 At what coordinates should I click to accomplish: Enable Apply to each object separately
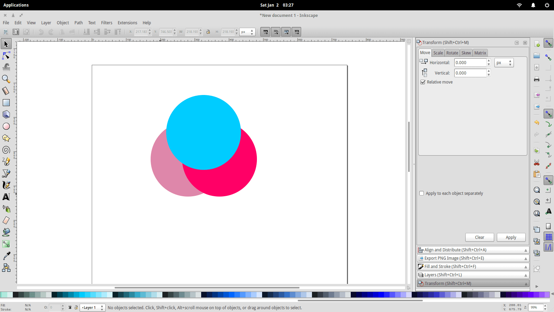coord(421,193)
